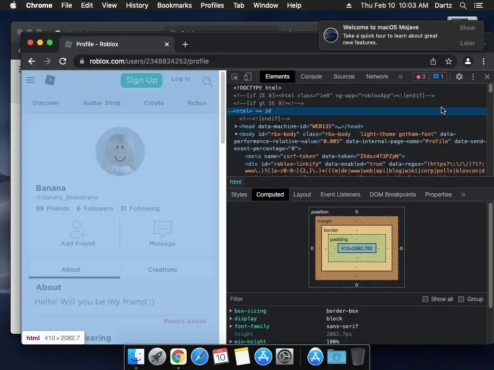Open the Robux nav link
This screenshot has width=494, height=370.
(x=197, y=103)
